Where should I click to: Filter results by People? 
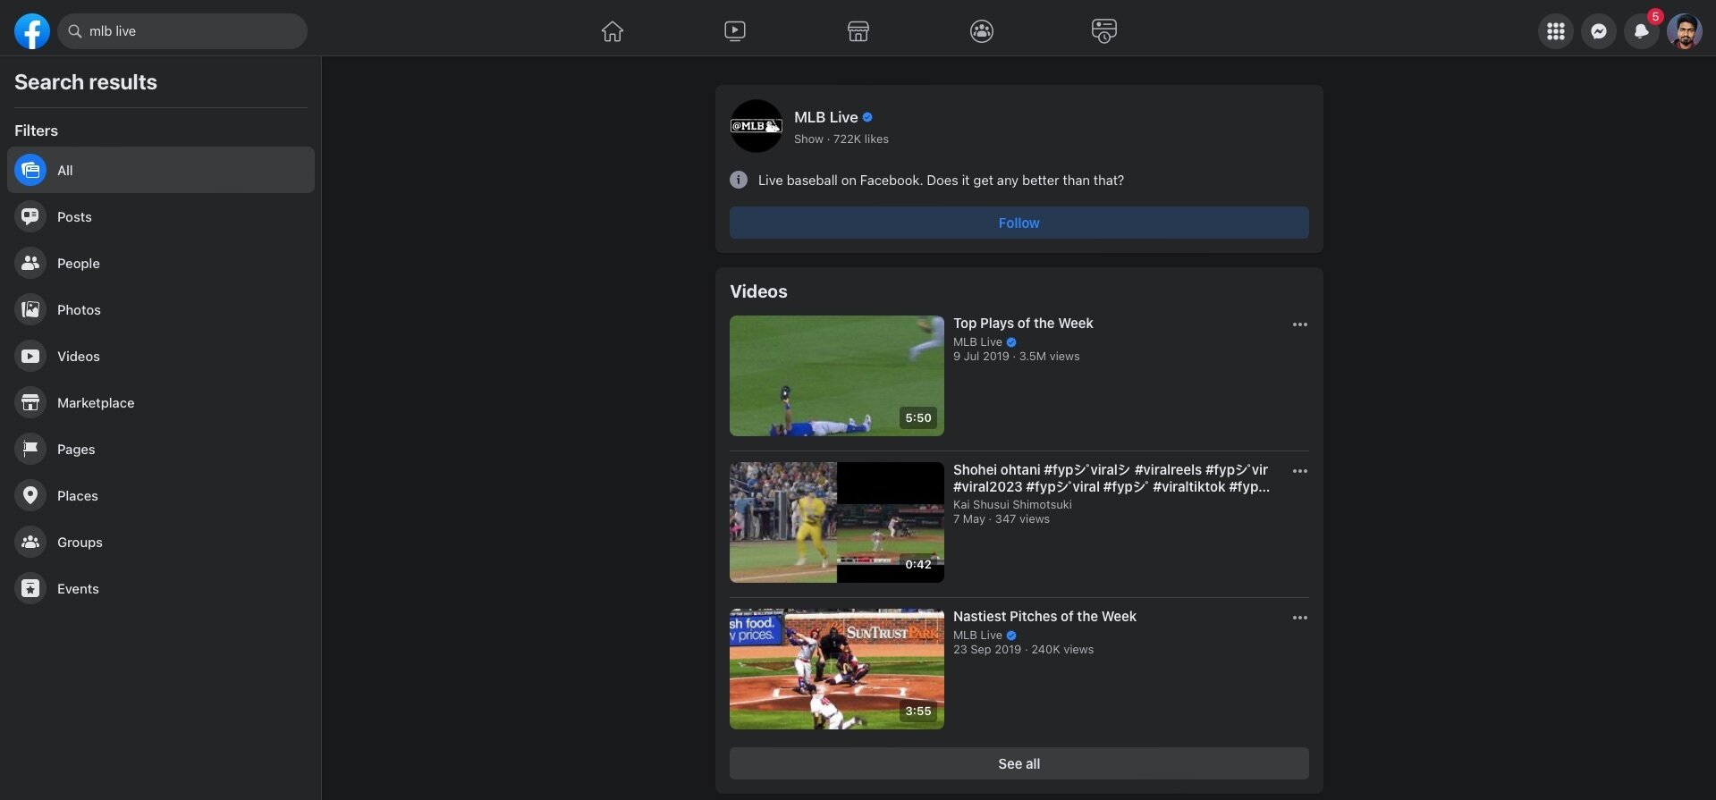point(161,263)
